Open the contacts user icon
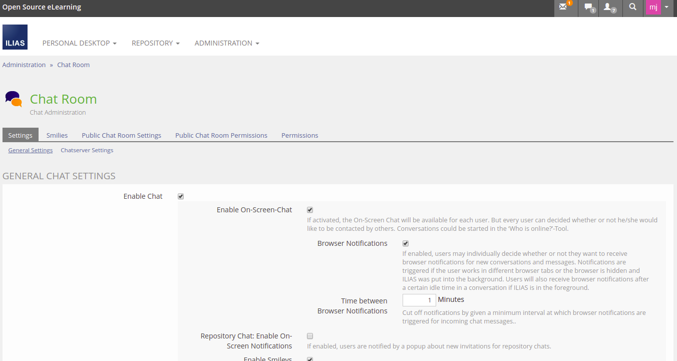This screenshot has height=361, width=677. (608, 8)
